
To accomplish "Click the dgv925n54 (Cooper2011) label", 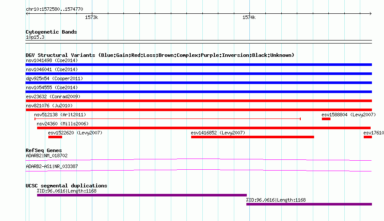I will 54,78.
